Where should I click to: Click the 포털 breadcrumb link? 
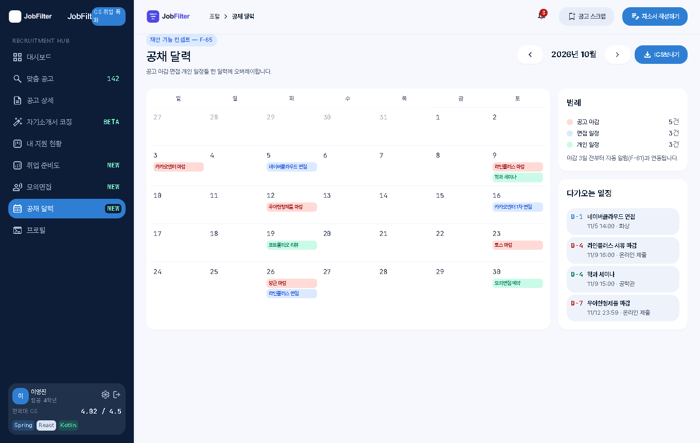pos(214,16)
